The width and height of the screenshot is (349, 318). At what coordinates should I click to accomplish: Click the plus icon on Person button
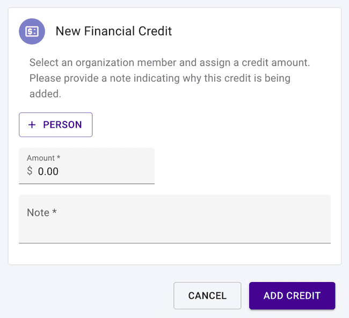click(32, 125)
